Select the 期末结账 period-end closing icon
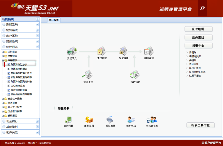Image resolution: width=223 pixels, height=146 pixels. tap(149, 51)
